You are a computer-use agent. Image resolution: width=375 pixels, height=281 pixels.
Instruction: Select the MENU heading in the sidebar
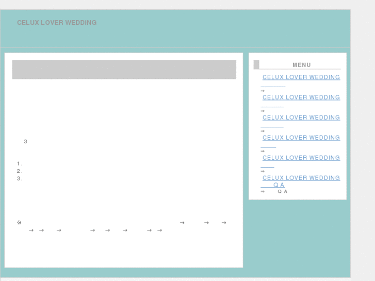pyautogui.click(x=302, y=65)
